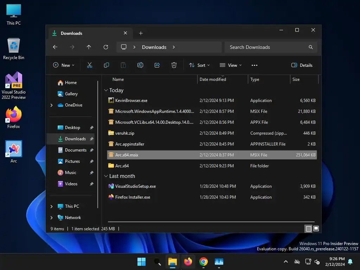The width and height of the screenshot is (360, 270).
Task: Expand Network tree node
Action: click(x=51, y=218)
